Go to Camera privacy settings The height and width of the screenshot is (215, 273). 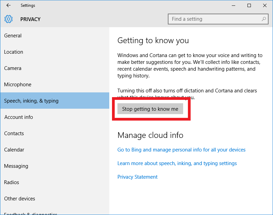pyautogui.click(x=13, y=68)
